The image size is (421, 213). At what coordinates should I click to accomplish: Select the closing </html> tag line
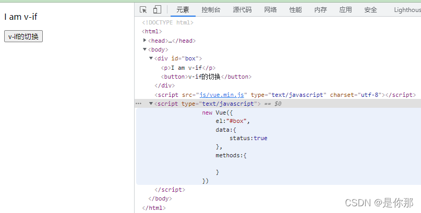154,208
